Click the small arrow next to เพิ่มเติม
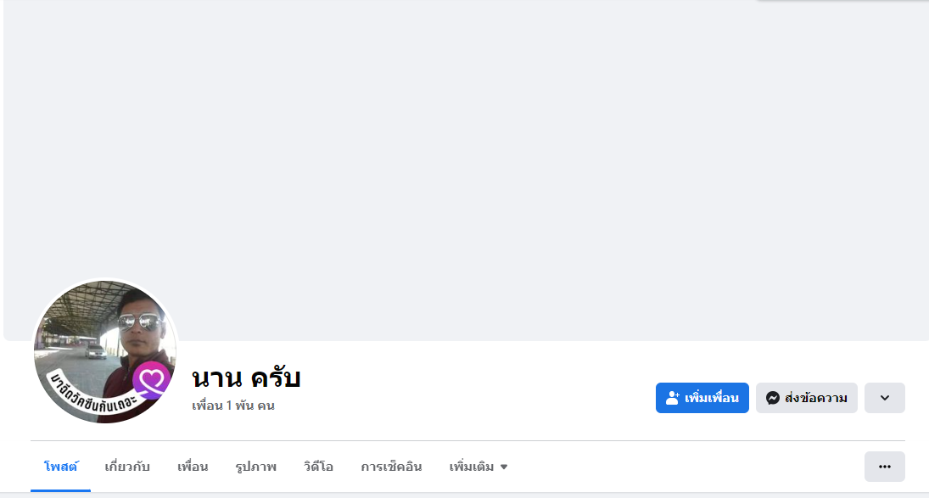The image size is (929, 498). pyautogui.click(x=504, y=467)
